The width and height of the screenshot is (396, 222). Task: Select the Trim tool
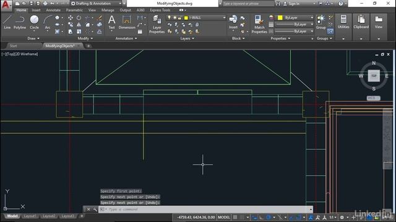[x=87, y=18]
